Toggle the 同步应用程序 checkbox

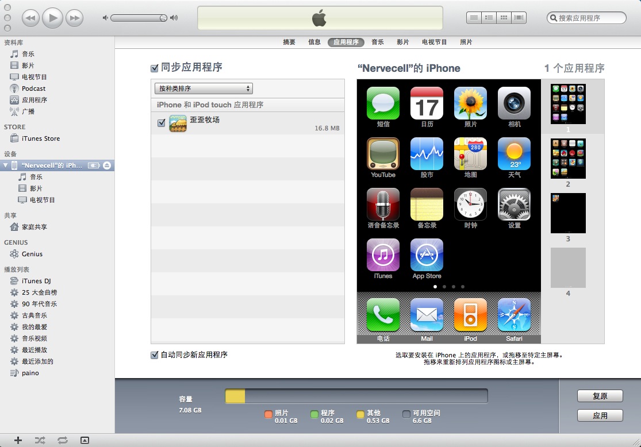(155, 68)
